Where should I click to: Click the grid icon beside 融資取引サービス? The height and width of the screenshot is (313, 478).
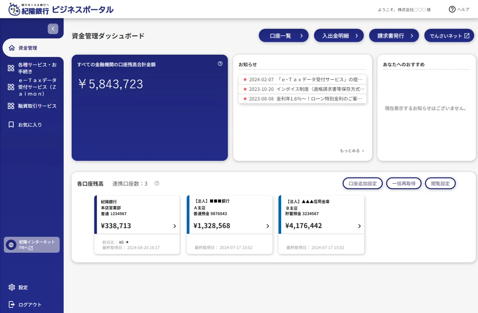(x=11, y=106)
